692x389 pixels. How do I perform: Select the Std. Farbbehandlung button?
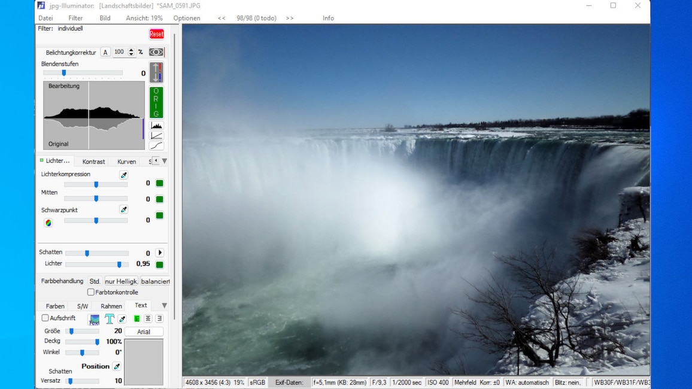pyautogui.click(x=95, y=281)
